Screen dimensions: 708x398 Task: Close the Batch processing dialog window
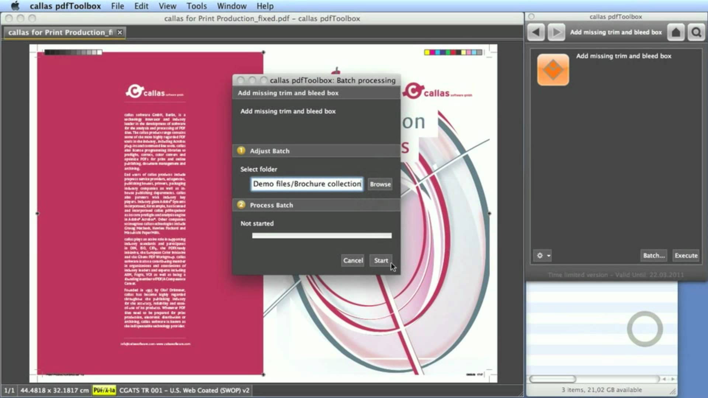(x=240, y=80)
